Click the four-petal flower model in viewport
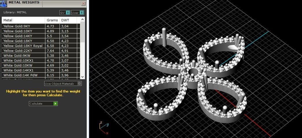The height and width of the screenshot is (138, 302). pos(192,75)
